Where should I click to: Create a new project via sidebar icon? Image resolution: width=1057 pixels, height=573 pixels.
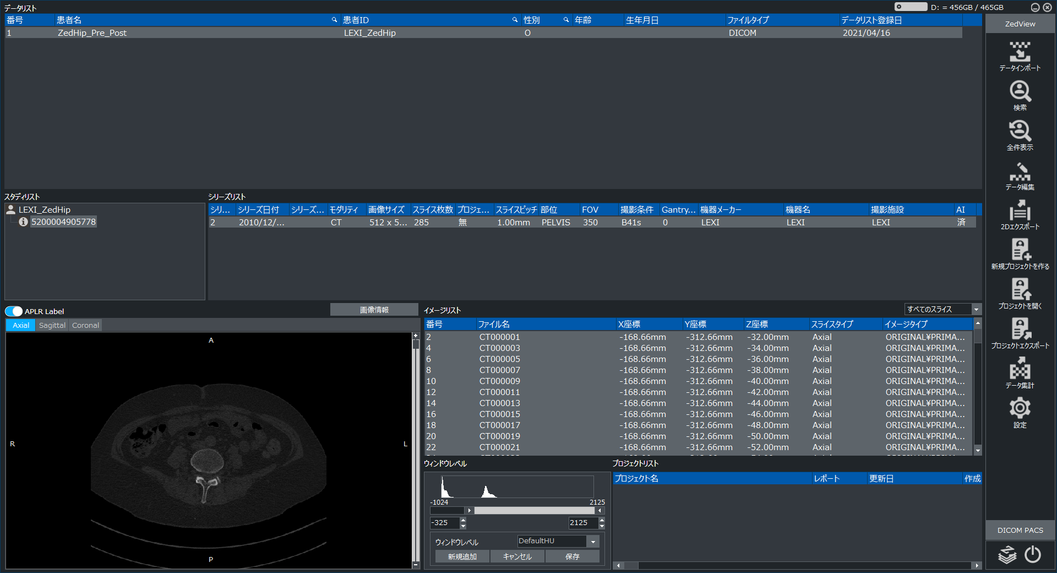[1020, 255]
